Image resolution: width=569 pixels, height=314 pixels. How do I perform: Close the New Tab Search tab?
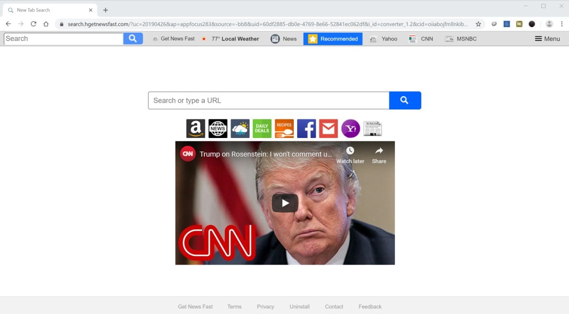coord(91,10)
